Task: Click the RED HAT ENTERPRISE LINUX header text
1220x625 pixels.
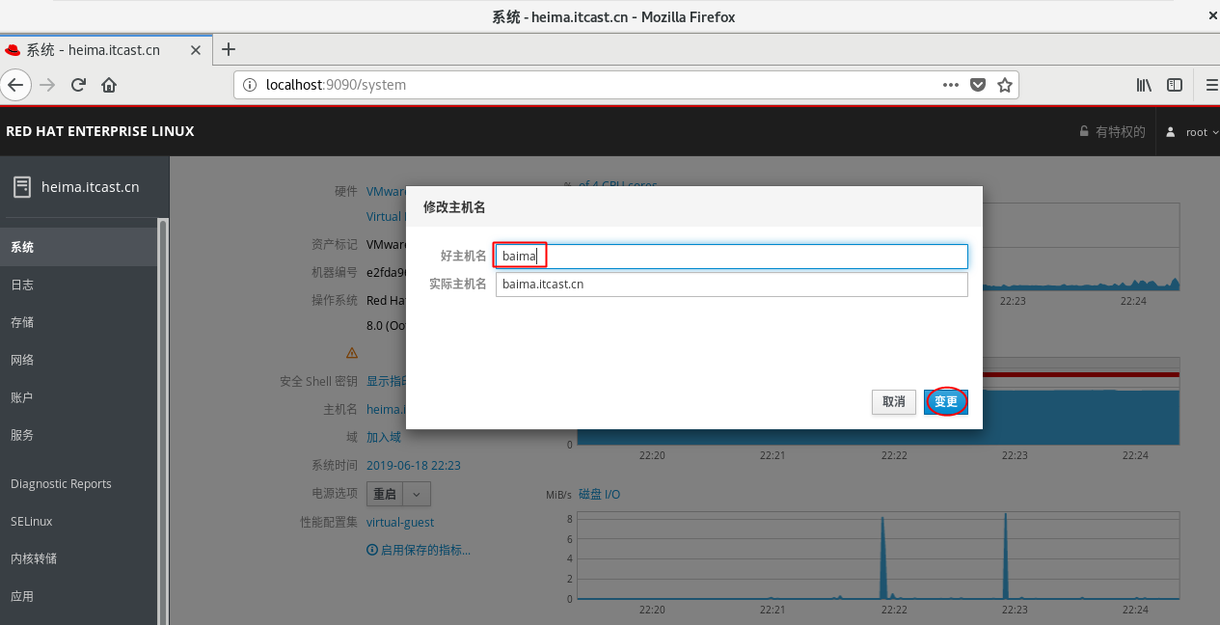Action: [x=100, y=131]
